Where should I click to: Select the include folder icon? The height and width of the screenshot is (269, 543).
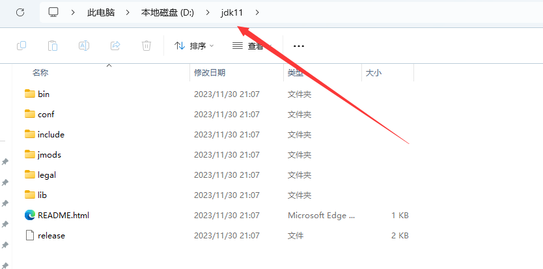coord(30,134)
